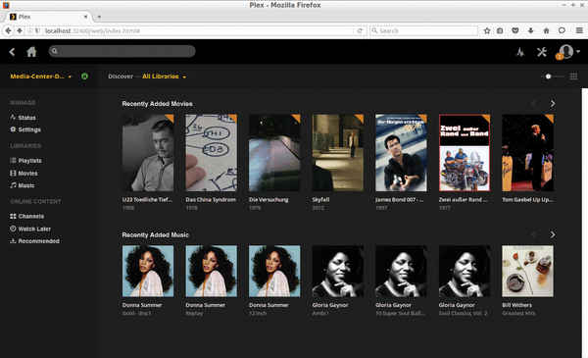Screen dimensions: 588x358
Task: Click the Skyfall title text
Action: 320,200
